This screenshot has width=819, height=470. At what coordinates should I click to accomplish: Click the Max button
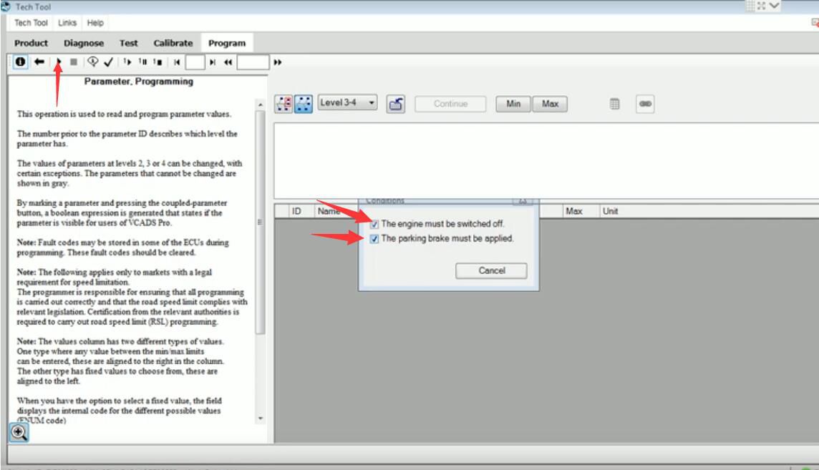tap(550, 104)
